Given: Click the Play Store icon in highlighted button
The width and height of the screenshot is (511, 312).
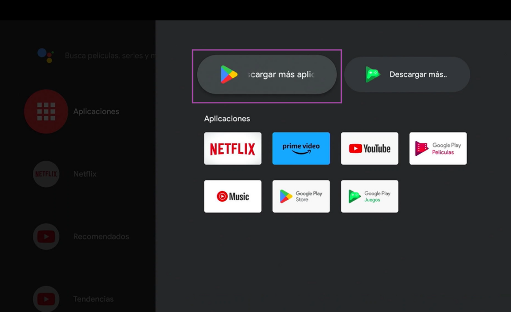Looking at the screenshot, I should (229, 74).
